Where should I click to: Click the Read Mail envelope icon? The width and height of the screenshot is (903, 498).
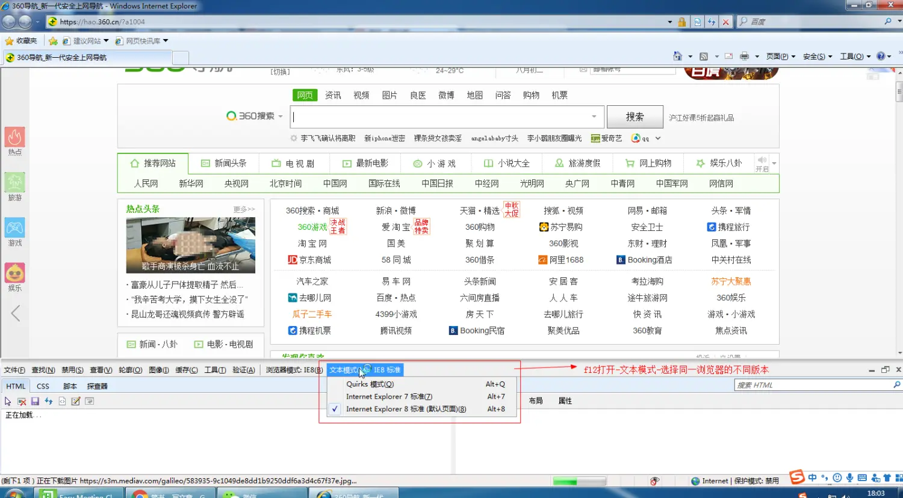click(728, 56)
